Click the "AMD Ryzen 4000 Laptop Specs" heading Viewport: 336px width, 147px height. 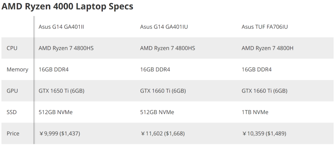pos(67,7)
